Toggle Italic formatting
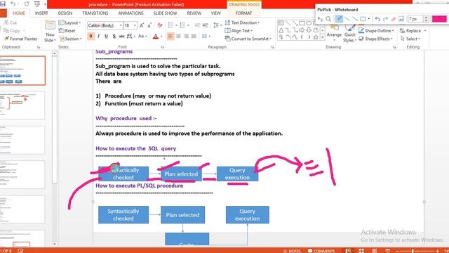This screenshot has width=449, height=253. point(98,36)
